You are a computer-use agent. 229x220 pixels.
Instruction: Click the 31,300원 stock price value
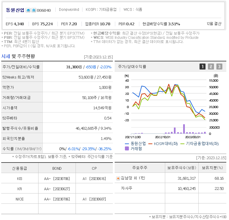pyautogui.click(x=74, y=67)
